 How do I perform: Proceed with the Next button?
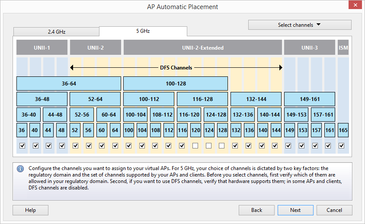tap(295, 210)
